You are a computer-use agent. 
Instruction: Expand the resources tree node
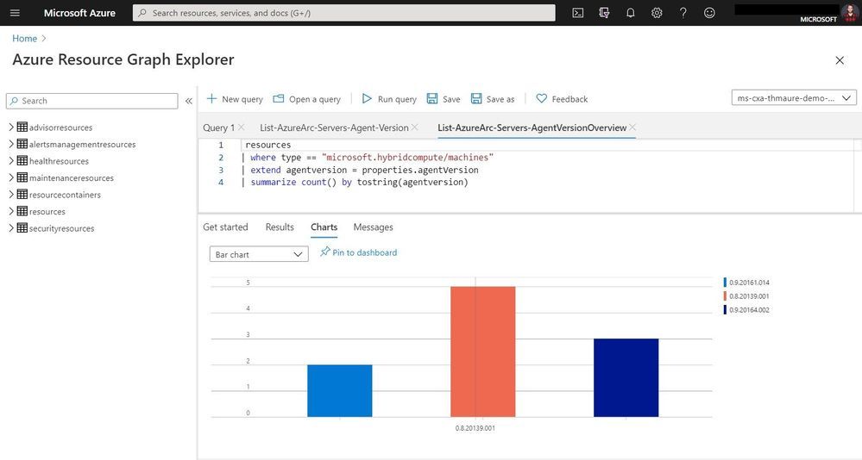point(11,211)
